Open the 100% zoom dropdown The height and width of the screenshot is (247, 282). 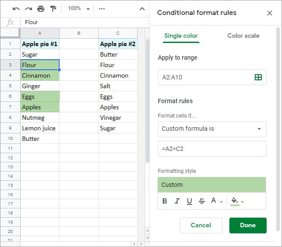[79, 9]
